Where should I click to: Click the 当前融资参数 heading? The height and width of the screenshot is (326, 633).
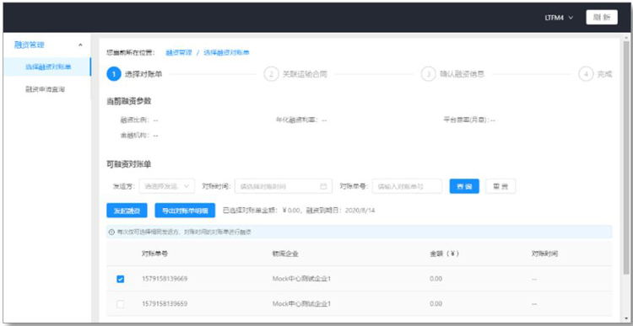(x=129, y=101)
